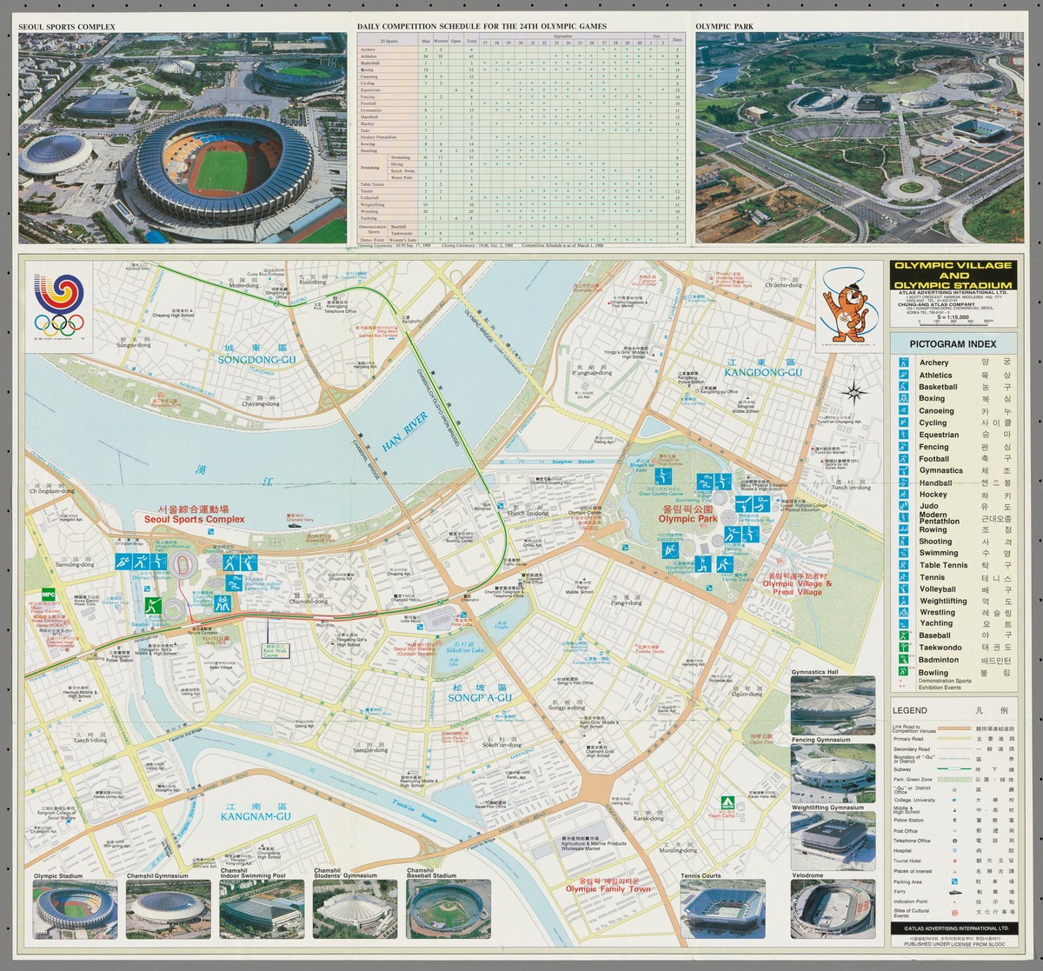Click the green MPC marker on the map
Image resolution: width=1043 pixels, height=971 pixels.
(48, 595)
